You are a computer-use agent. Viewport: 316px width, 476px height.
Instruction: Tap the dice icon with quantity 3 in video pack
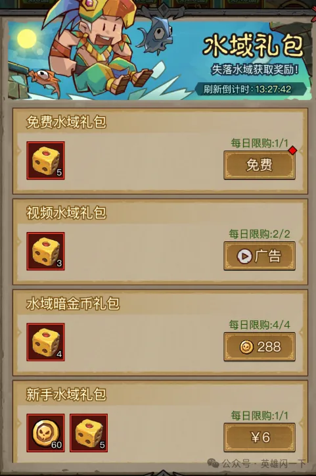(x=45, y=251)
